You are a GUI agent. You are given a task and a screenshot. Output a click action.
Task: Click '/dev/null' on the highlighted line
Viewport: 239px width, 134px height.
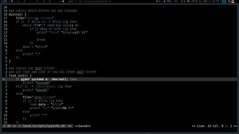[59, 79]
